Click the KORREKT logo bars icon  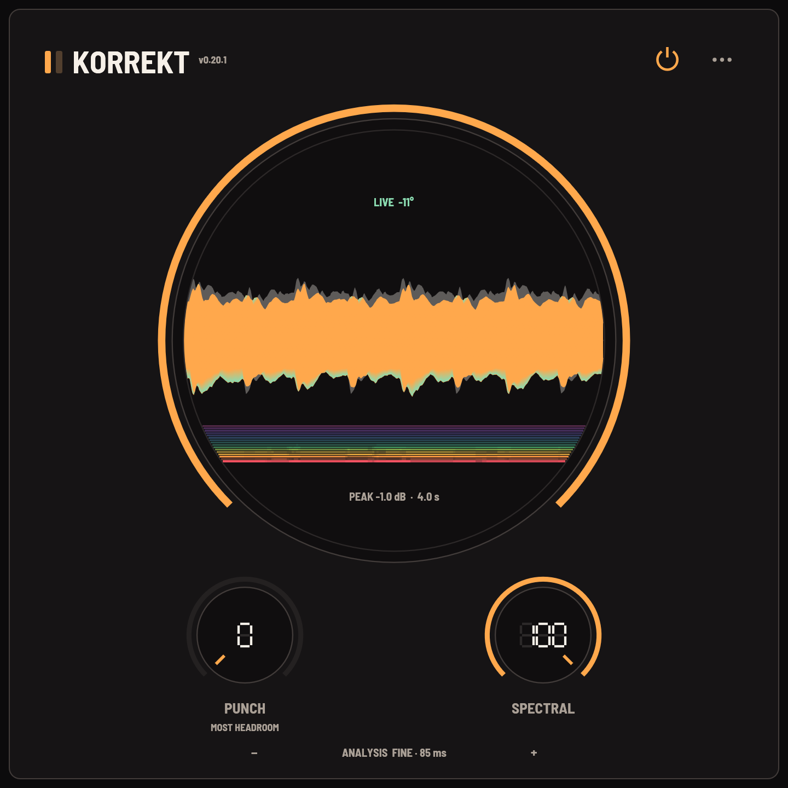tap(54, 62)
